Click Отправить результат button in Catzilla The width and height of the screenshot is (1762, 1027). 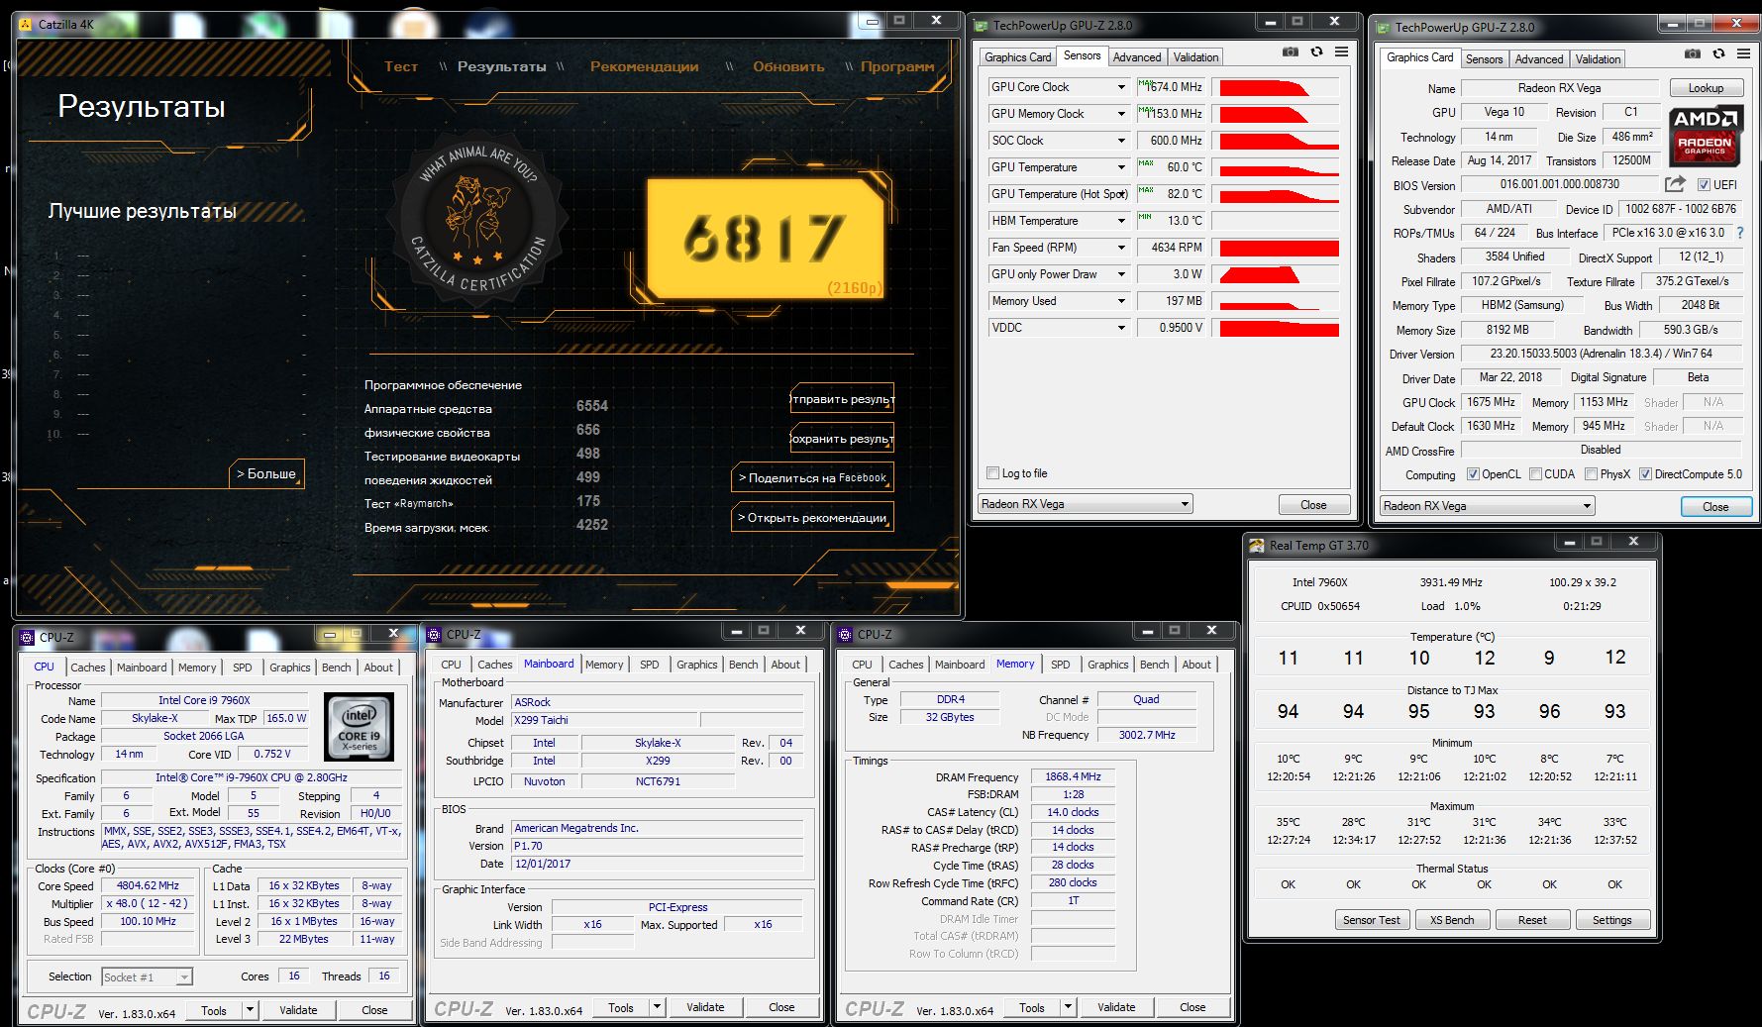point(842,398)
